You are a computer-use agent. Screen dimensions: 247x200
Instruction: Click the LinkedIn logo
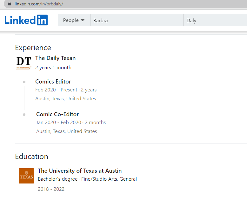pyautogui.click(x=26, y=20)
